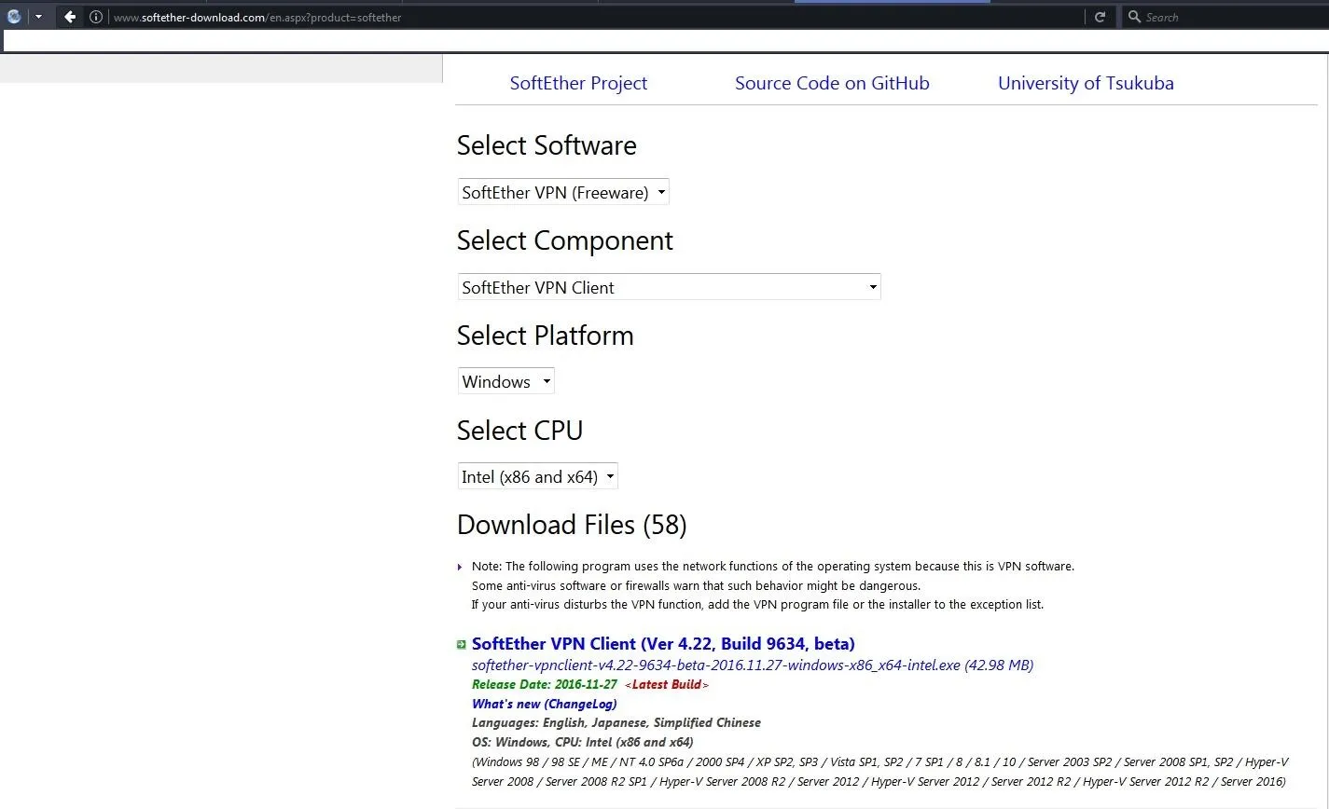This screenshot has width=1329, height=809.
Task: Open the Source Code on GitHub link
Action: 832,83
